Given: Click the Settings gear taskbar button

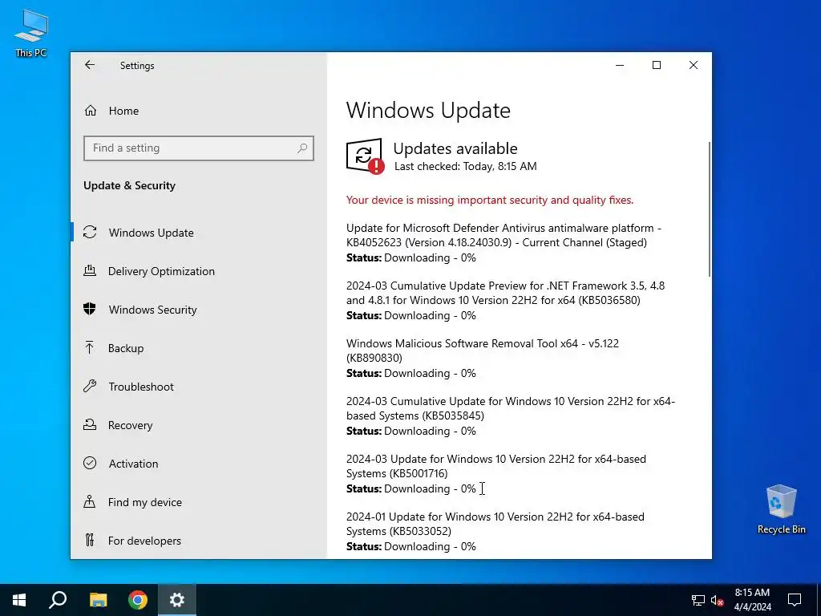Looking at the screenshot, I should point(177,600).
